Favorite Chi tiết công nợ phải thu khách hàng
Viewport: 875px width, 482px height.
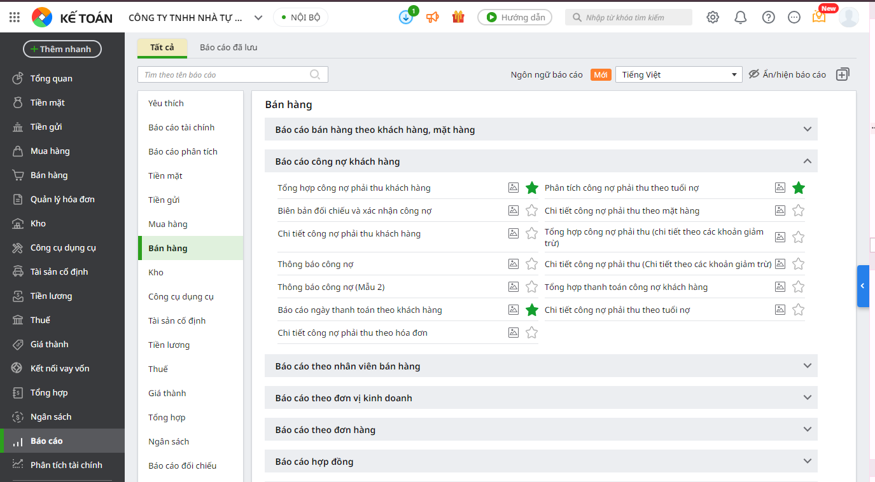532,233
